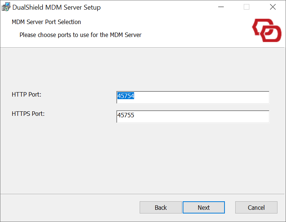The width and height of the screenshot is (286, 222).
Task: Click the empty gray area below the port fields
Action: (143, 159)
